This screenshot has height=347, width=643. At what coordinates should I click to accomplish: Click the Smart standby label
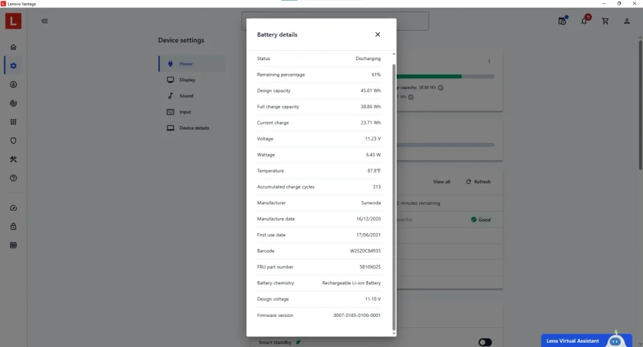(x=275, y=342)
